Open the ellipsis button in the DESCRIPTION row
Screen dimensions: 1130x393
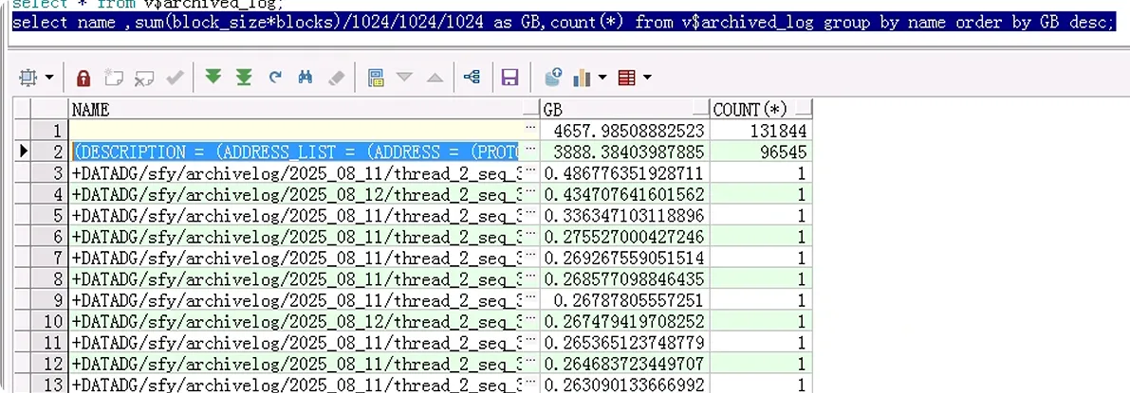[x=531, y=150]
